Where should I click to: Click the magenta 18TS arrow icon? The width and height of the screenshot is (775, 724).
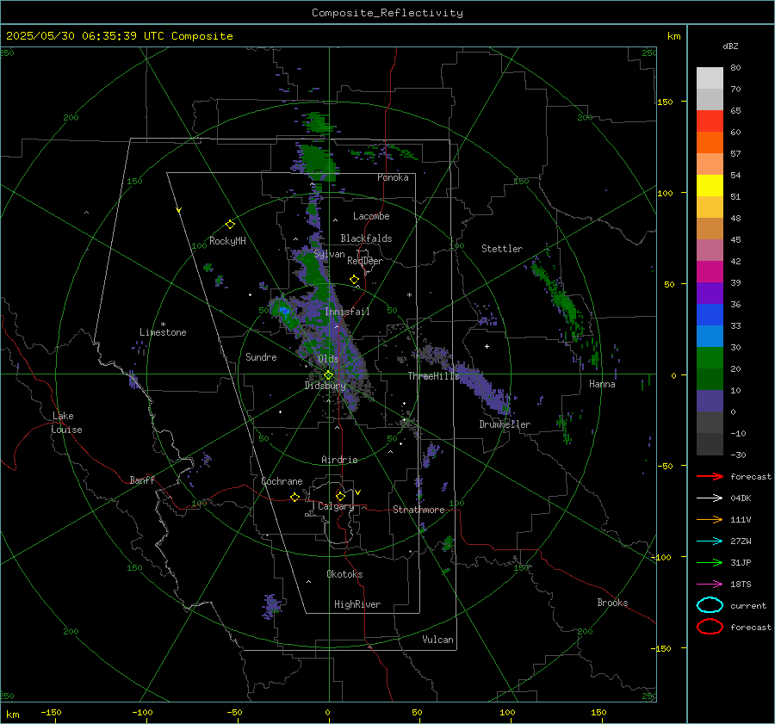pyautogui.click(x=710, y=585)
